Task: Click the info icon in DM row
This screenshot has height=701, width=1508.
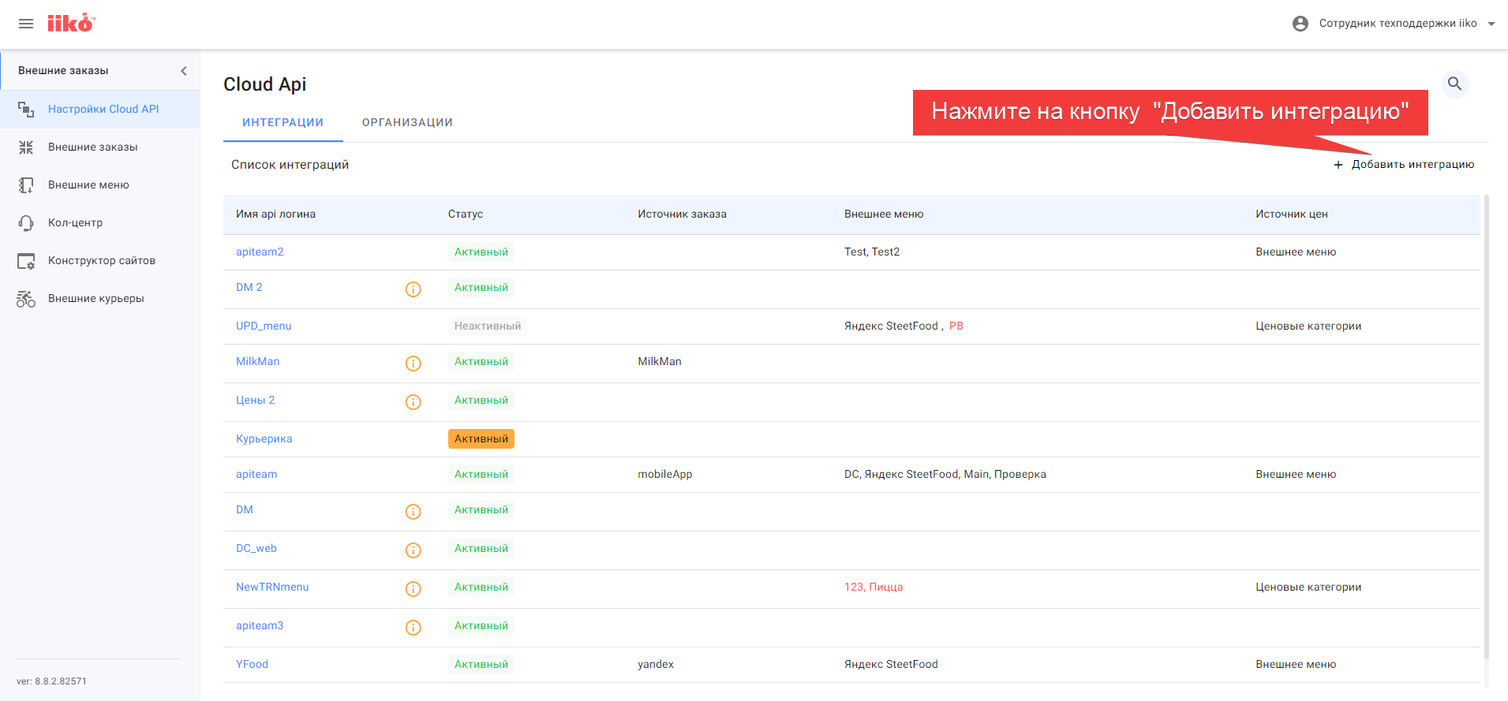Action: pyautogui.click(x=413, y=512)
